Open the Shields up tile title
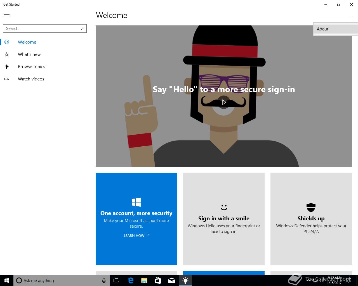358x286 pixels. tap(311, 218)
